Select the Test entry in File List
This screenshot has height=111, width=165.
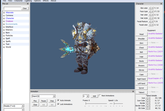coord(7,44)
